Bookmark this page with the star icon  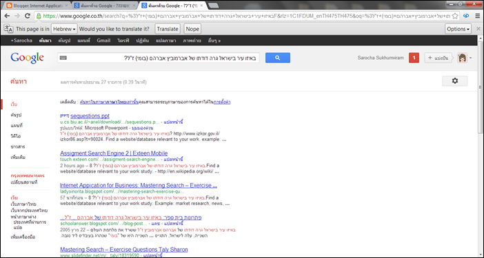click(454, 16)
